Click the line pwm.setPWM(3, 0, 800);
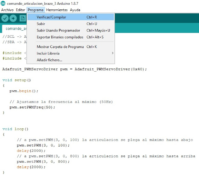 coord(43,162)
